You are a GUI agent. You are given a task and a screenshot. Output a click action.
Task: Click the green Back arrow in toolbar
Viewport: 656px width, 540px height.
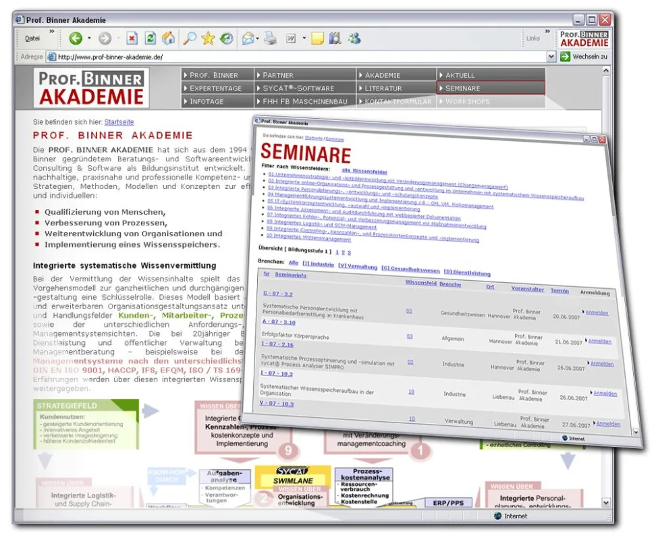tap(76, 38)
